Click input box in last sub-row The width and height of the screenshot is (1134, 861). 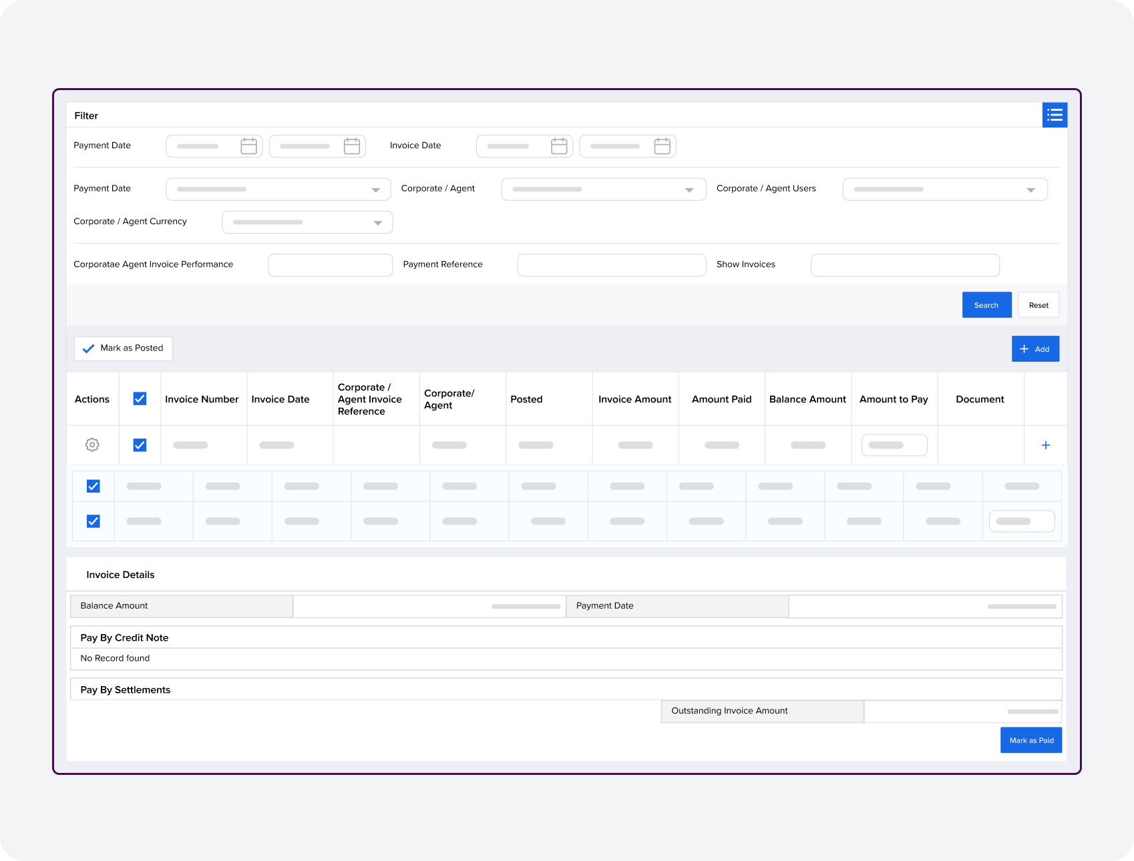pyautogui.click(x=1022, y=521)
